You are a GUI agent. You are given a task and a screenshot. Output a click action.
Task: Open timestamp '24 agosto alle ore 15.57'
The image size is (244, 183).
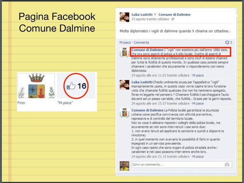[x=161, y=103]
